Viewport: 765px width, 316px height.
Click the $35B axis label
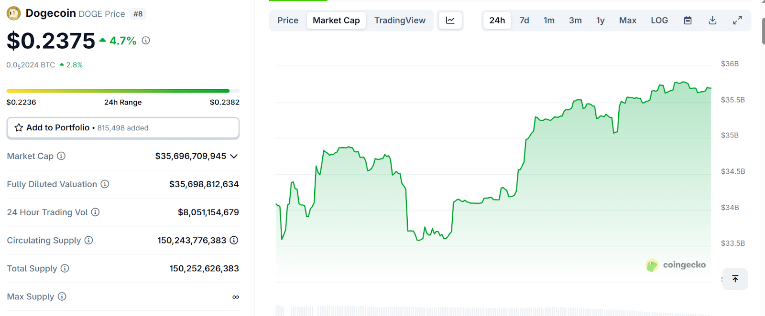(730, 135)
